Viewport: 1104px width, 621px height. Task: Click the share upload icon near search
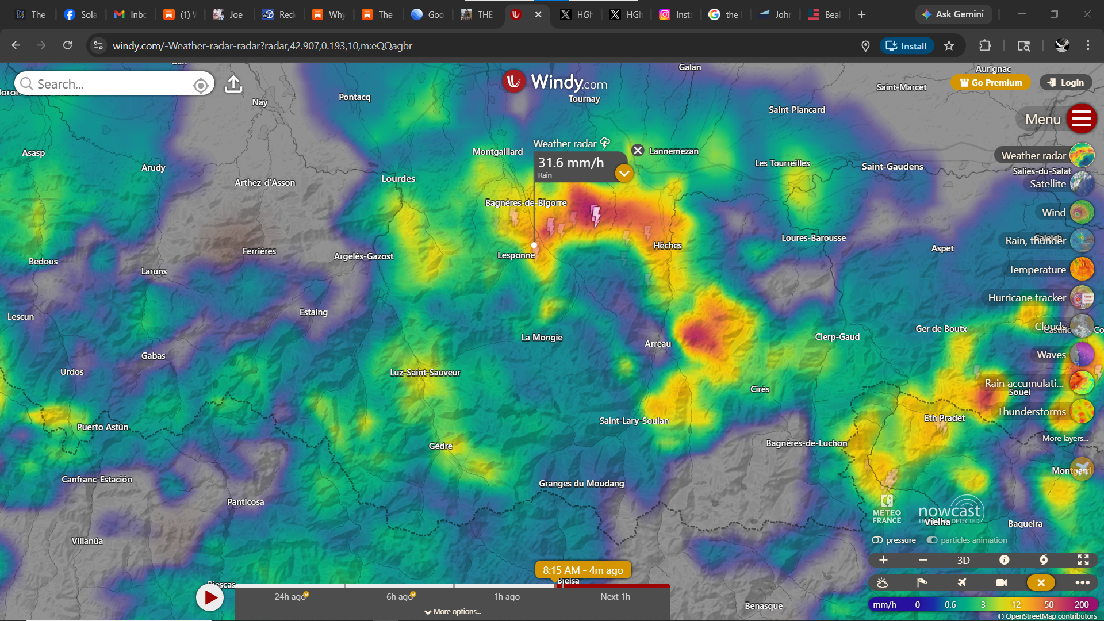(233, 84)
